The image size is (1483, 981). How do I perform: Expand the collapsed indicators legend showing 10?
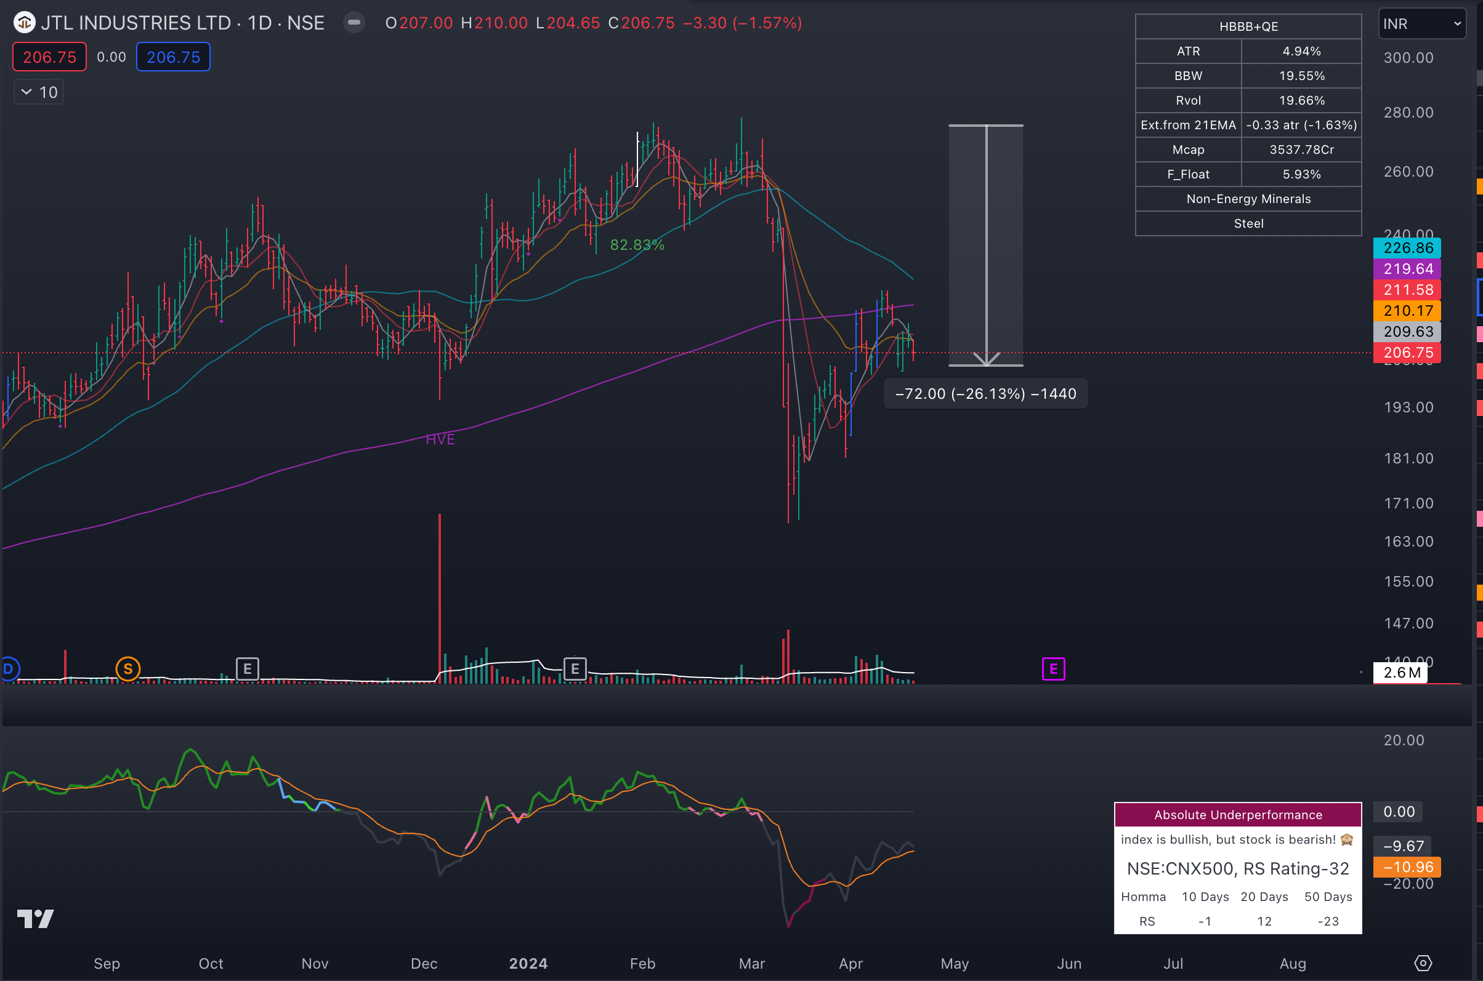(39, 92)
